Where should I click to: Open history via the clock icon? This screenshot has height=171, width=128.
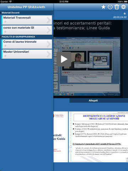pos(110,7)
